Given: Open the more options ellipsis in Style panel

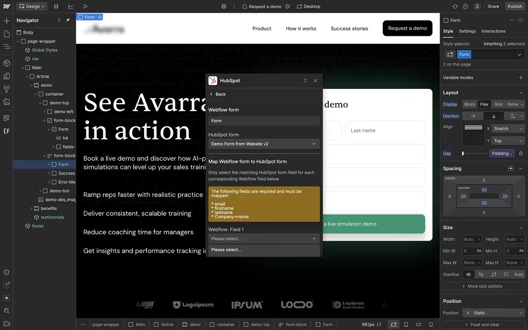Looking at the screenshot, I should (512, 20).
